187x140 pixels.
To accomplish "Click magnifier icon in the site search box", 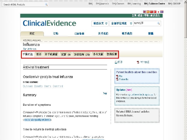I will click(x=158, y=23).
